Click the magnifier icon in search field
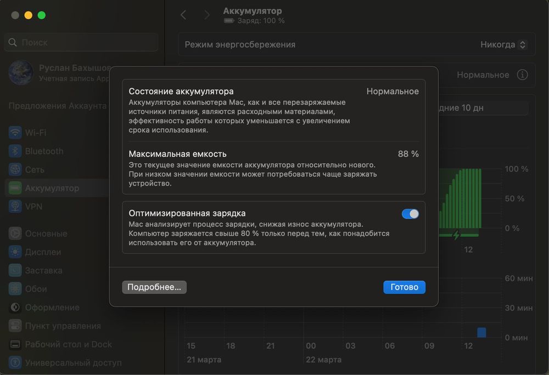 click(13, 42)
